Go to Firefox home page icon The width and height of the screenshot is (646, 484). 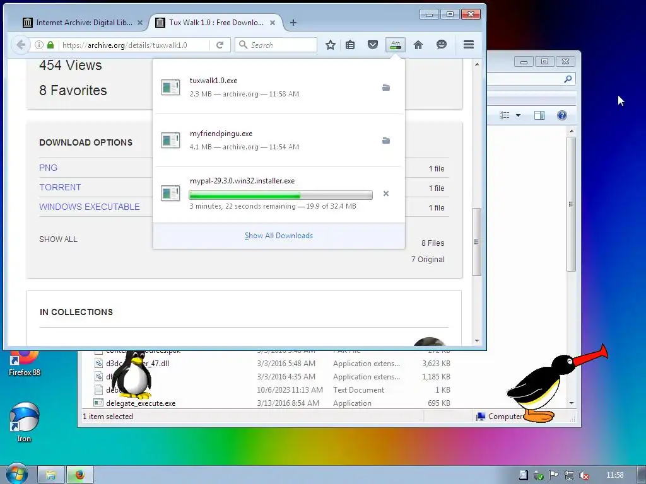pos(418,45)
